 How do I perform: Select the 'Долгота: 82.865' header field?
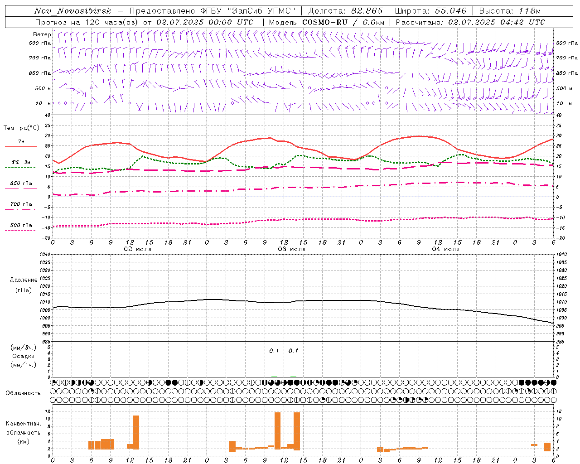[346, 11]
